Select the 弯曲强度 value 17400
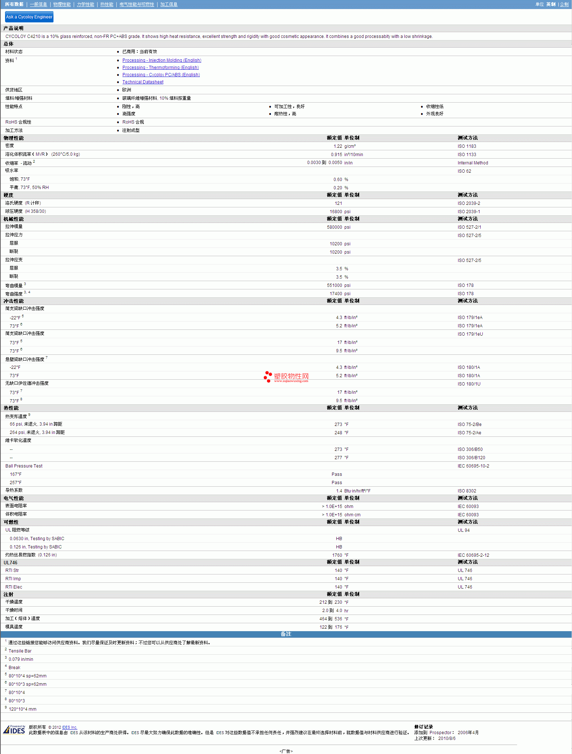572x754 pixels. 336,294
